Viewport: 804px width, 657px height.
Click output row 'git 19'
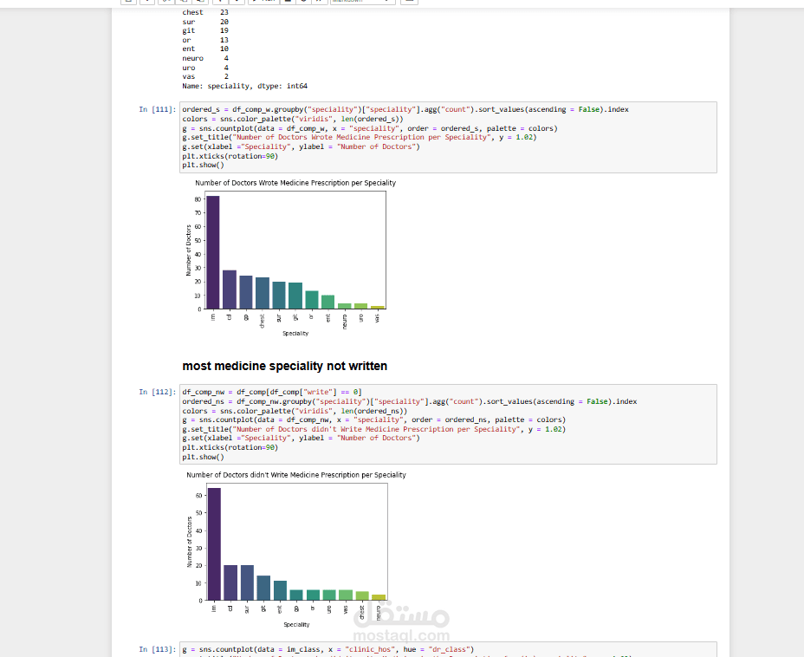[x=205, y=31]
